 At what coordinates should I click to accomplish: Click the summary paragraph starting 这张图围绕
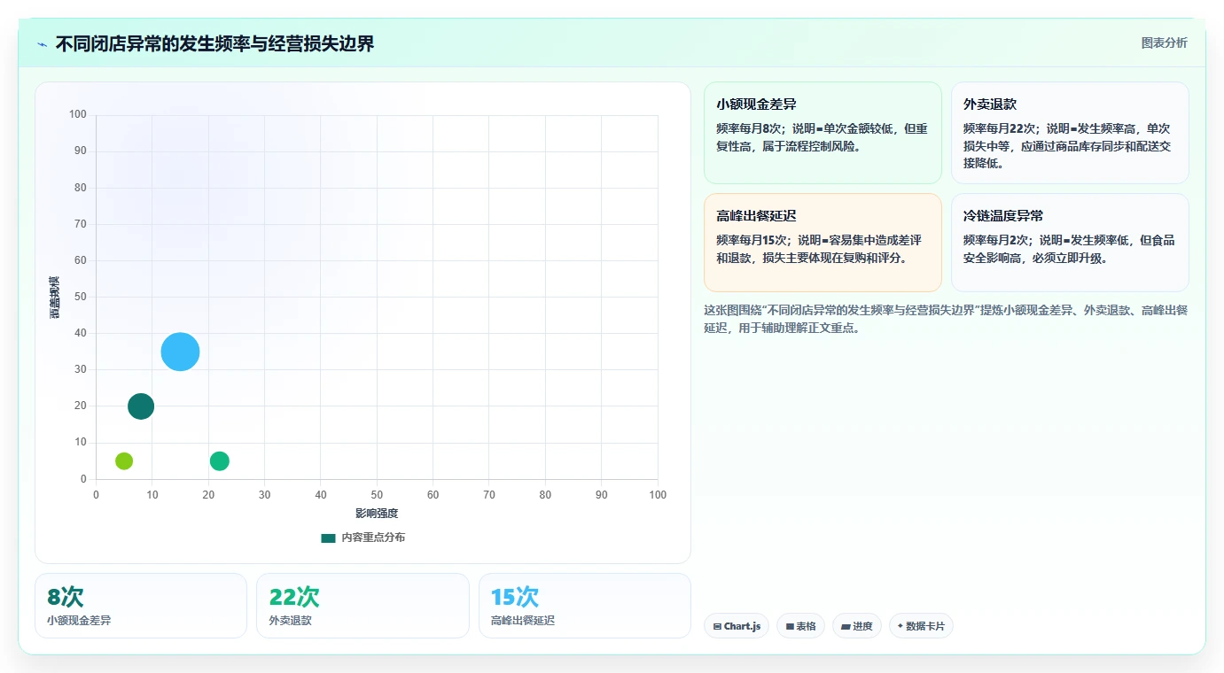coord(946,319)
